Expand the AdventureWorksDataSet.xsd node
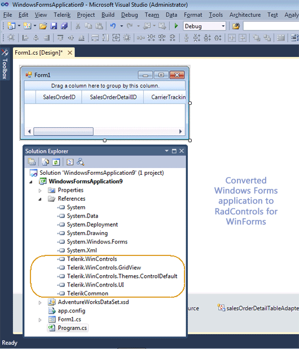Image resolution: width=299 pixels, height=349 pixels. (40, 303)
